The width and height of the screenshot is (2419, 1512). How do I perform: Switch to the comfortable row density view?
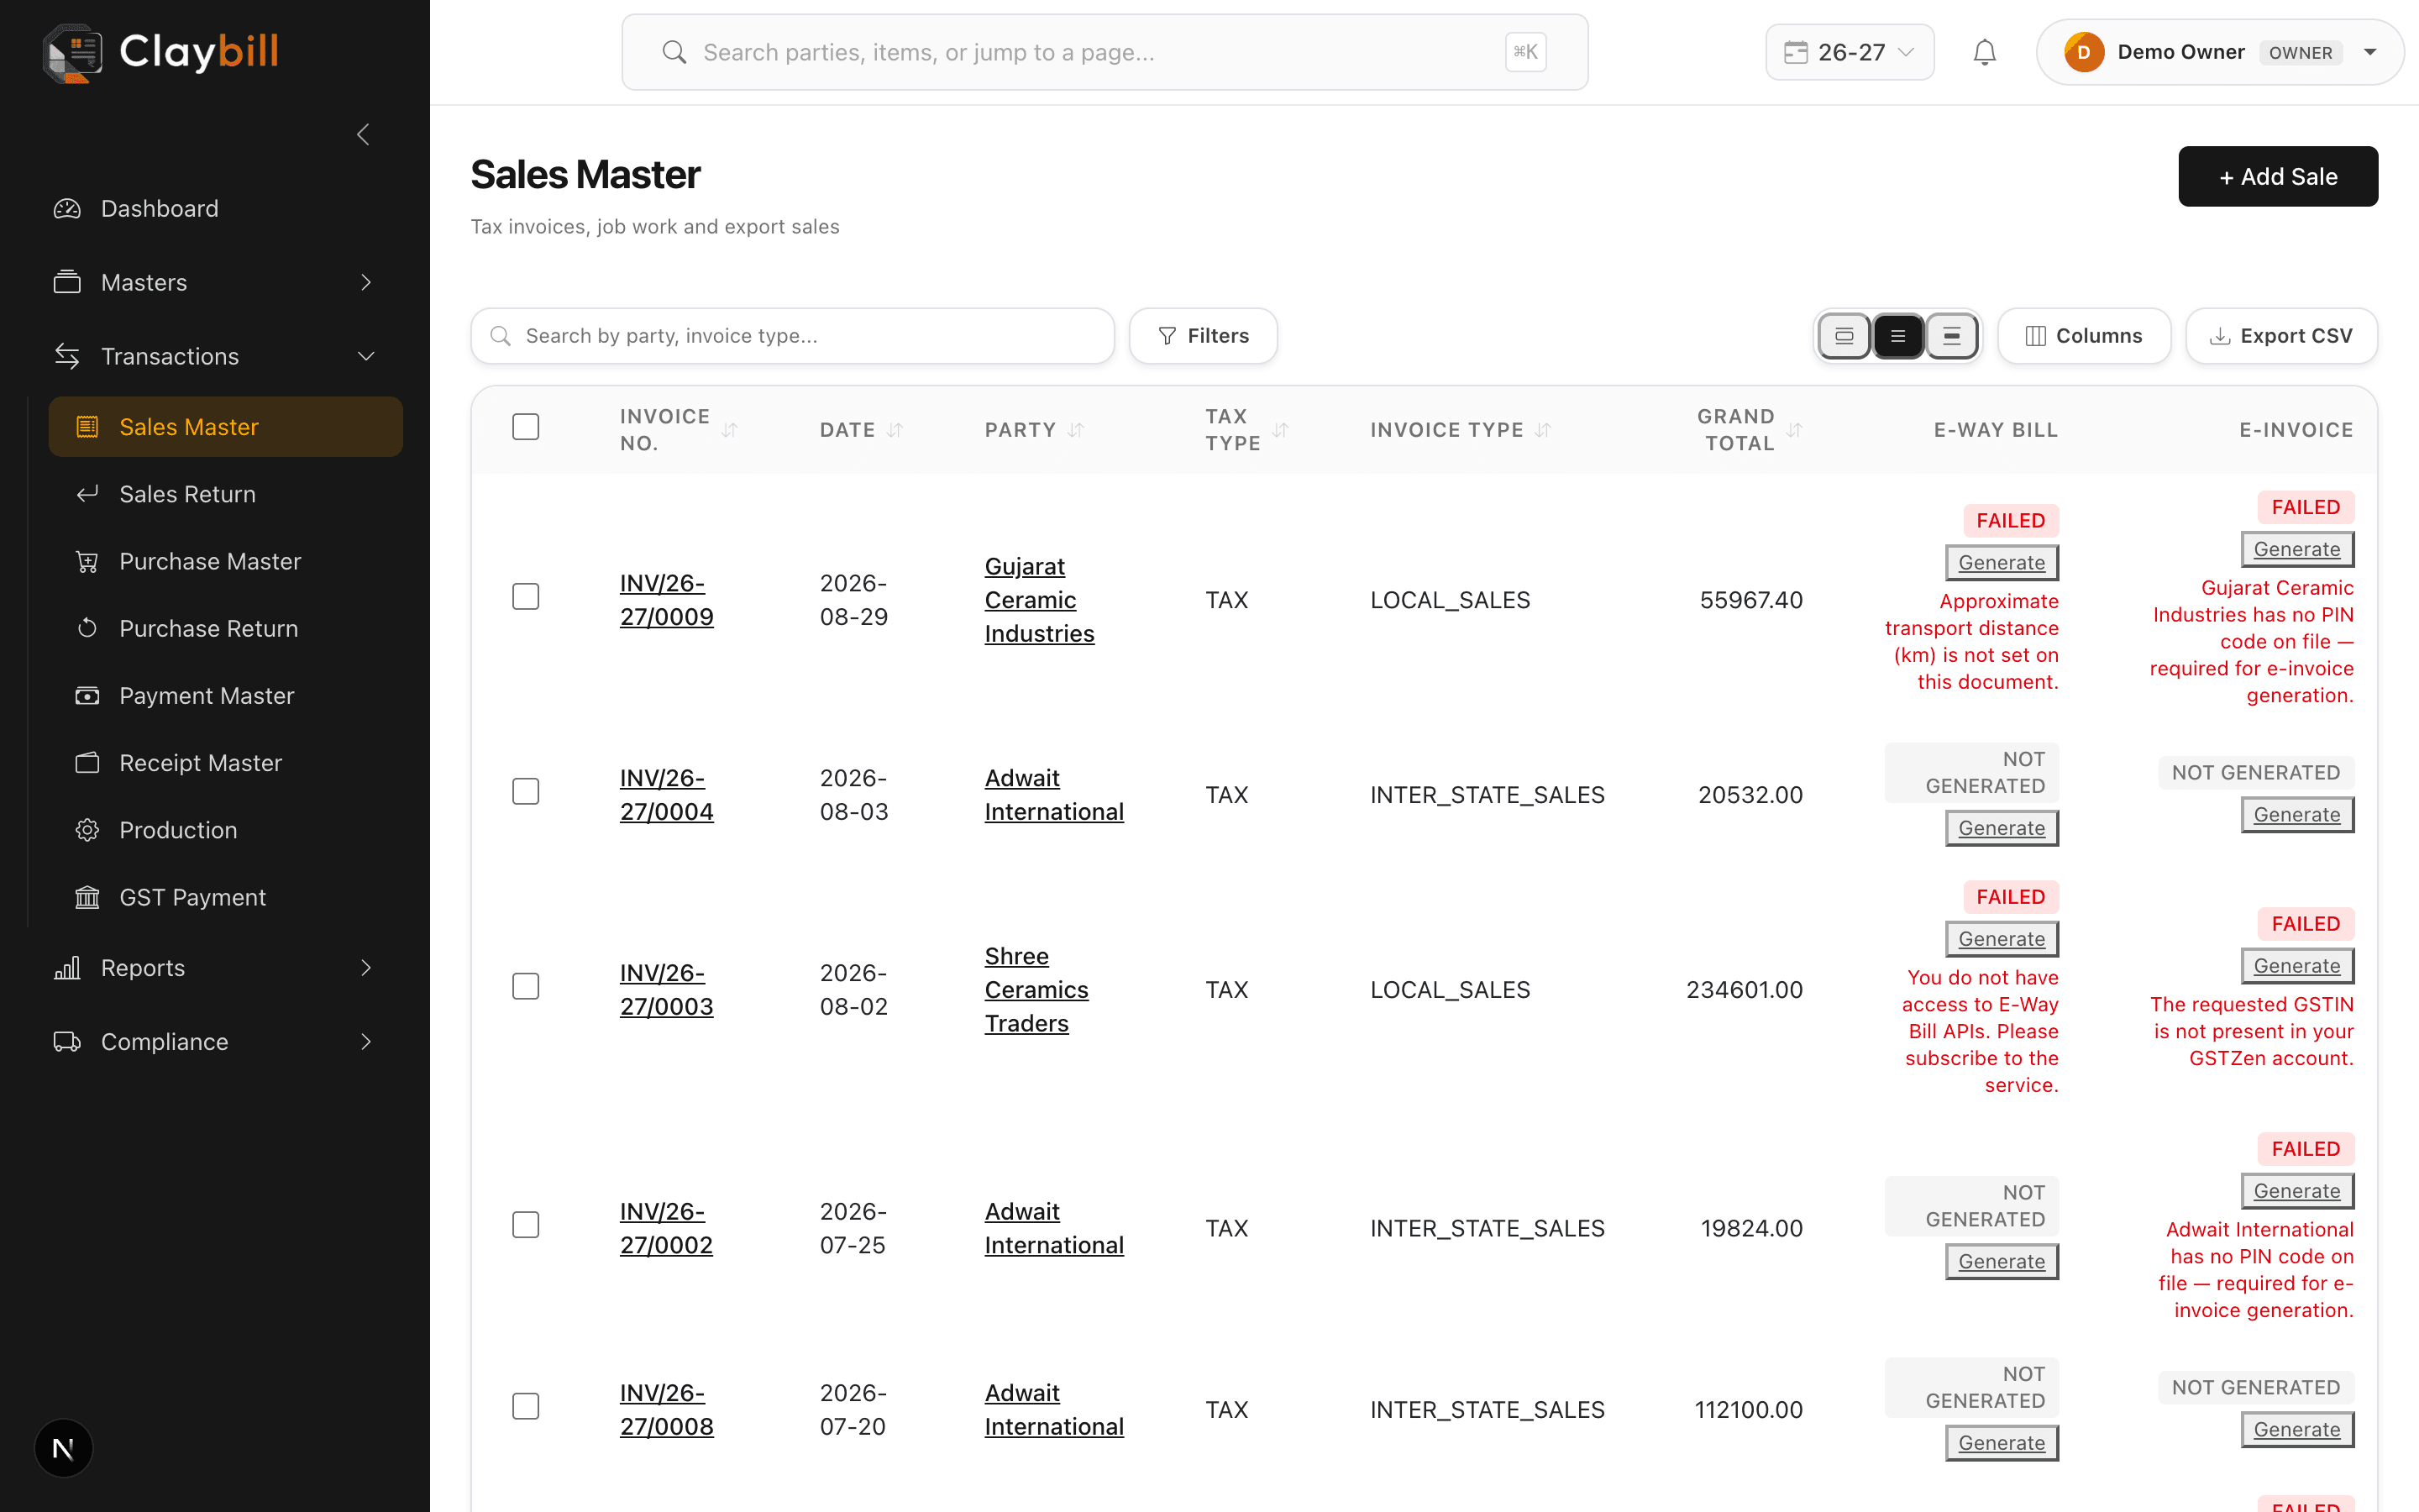[1844, 336]
